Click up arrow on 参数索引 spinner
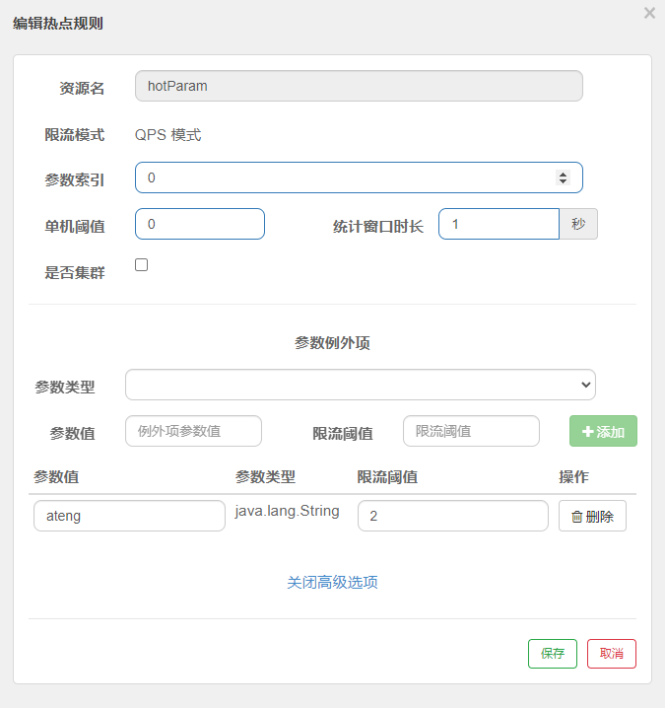The image size is (665, 708). [x=563, y=174]
